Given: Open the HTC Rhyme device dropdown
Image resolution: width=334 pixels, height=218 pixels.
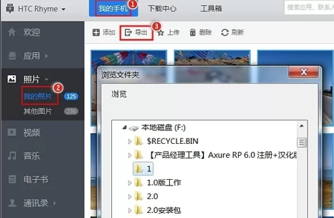Looking at the screenshot, I should 64,10.
